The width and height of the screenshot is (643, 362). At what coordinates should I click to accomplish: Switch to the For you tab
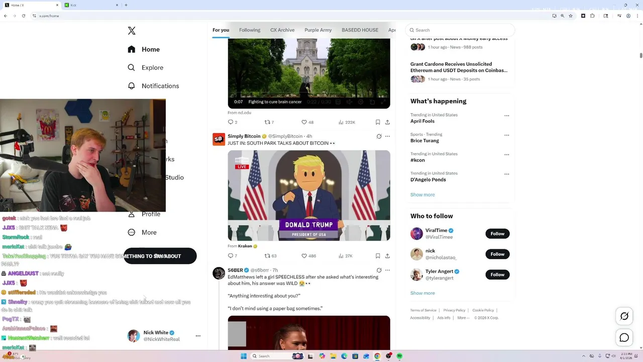coord(221,30)
